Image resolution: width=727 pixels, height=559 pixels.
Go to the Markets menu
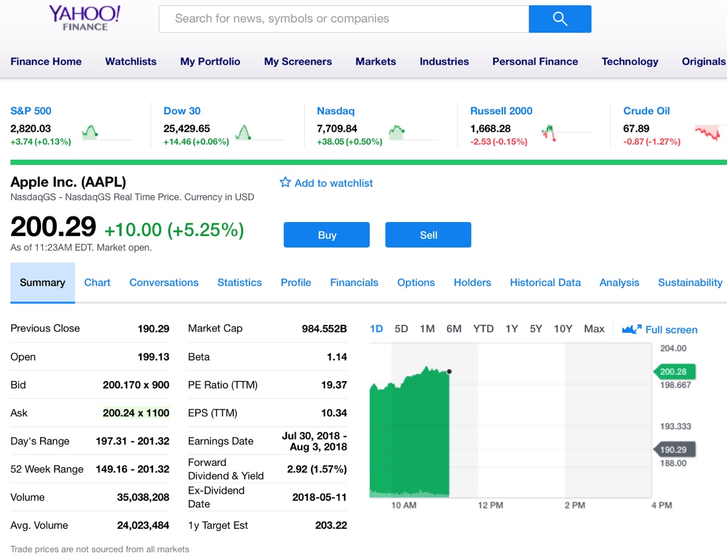point(376,61)
